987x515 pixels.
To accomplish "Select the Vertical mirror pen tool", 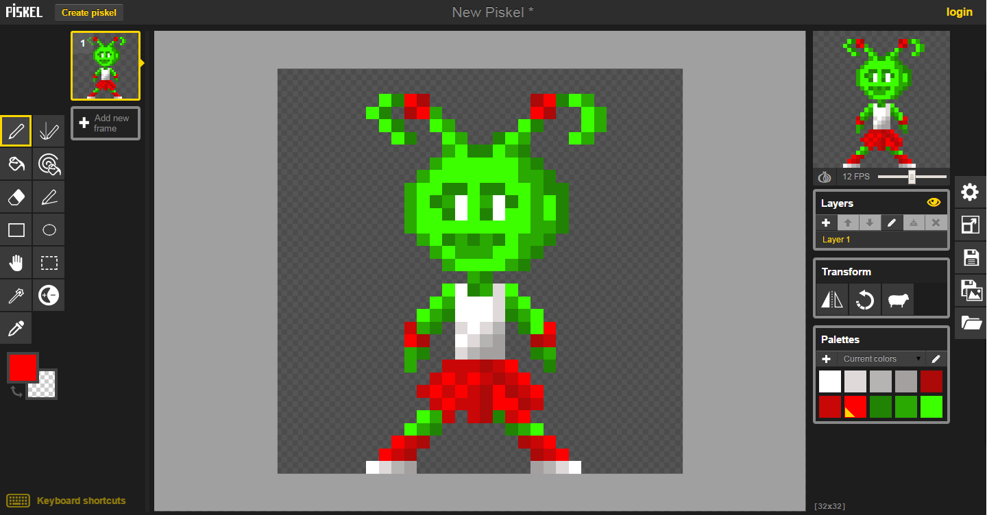I will pos(49,131).
